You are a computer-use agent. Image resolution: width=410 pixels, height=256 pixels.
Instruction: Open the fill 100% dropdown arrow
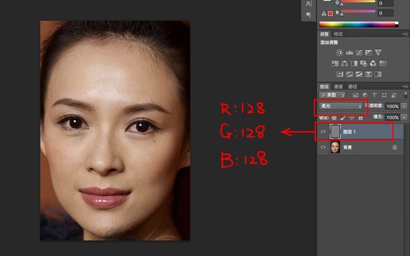[405, 117]
